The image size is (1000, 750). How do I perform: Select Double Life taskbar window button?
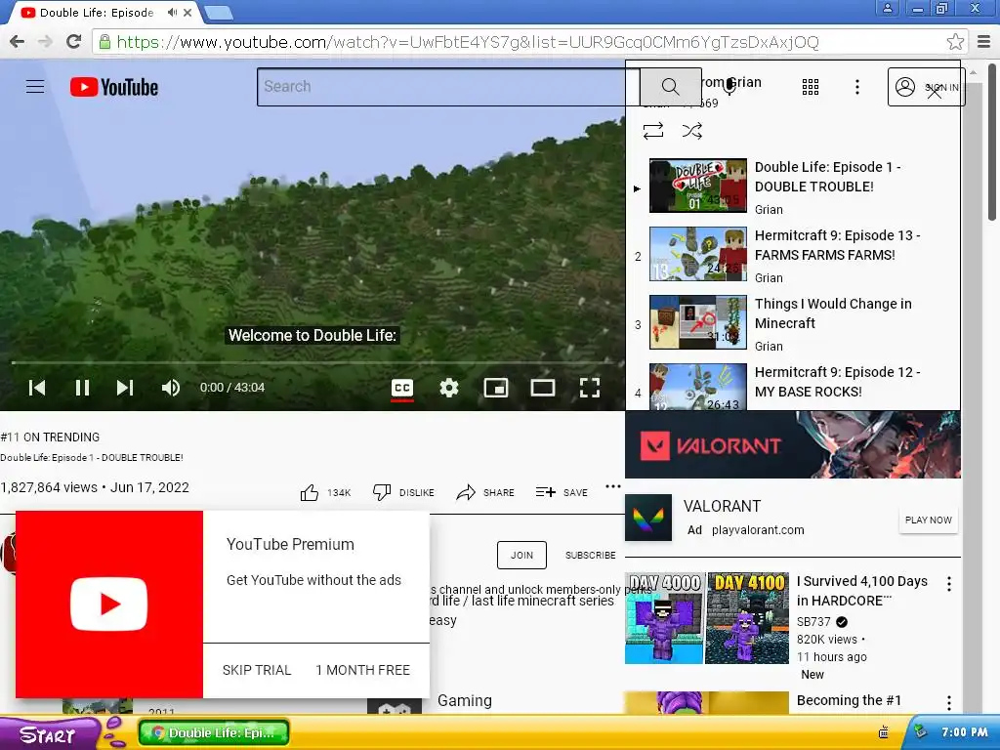point(214,732)
